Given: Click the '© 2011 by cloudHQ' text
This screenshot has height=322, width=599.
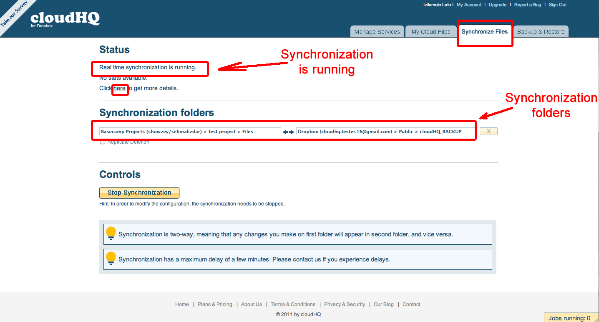Looking at the screenshot, I should click(x=298, y=314).
